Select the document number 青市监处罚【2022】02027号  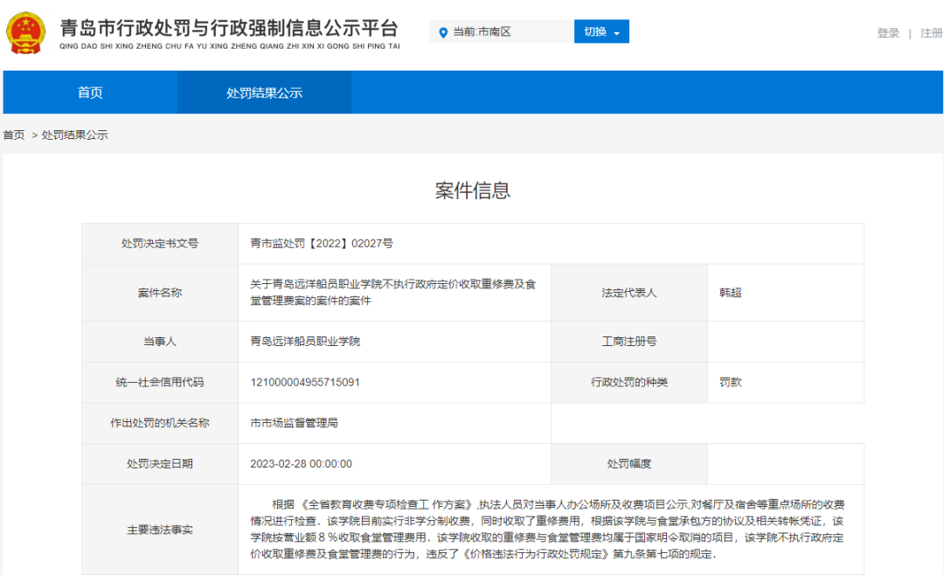[x=322, y=244]
